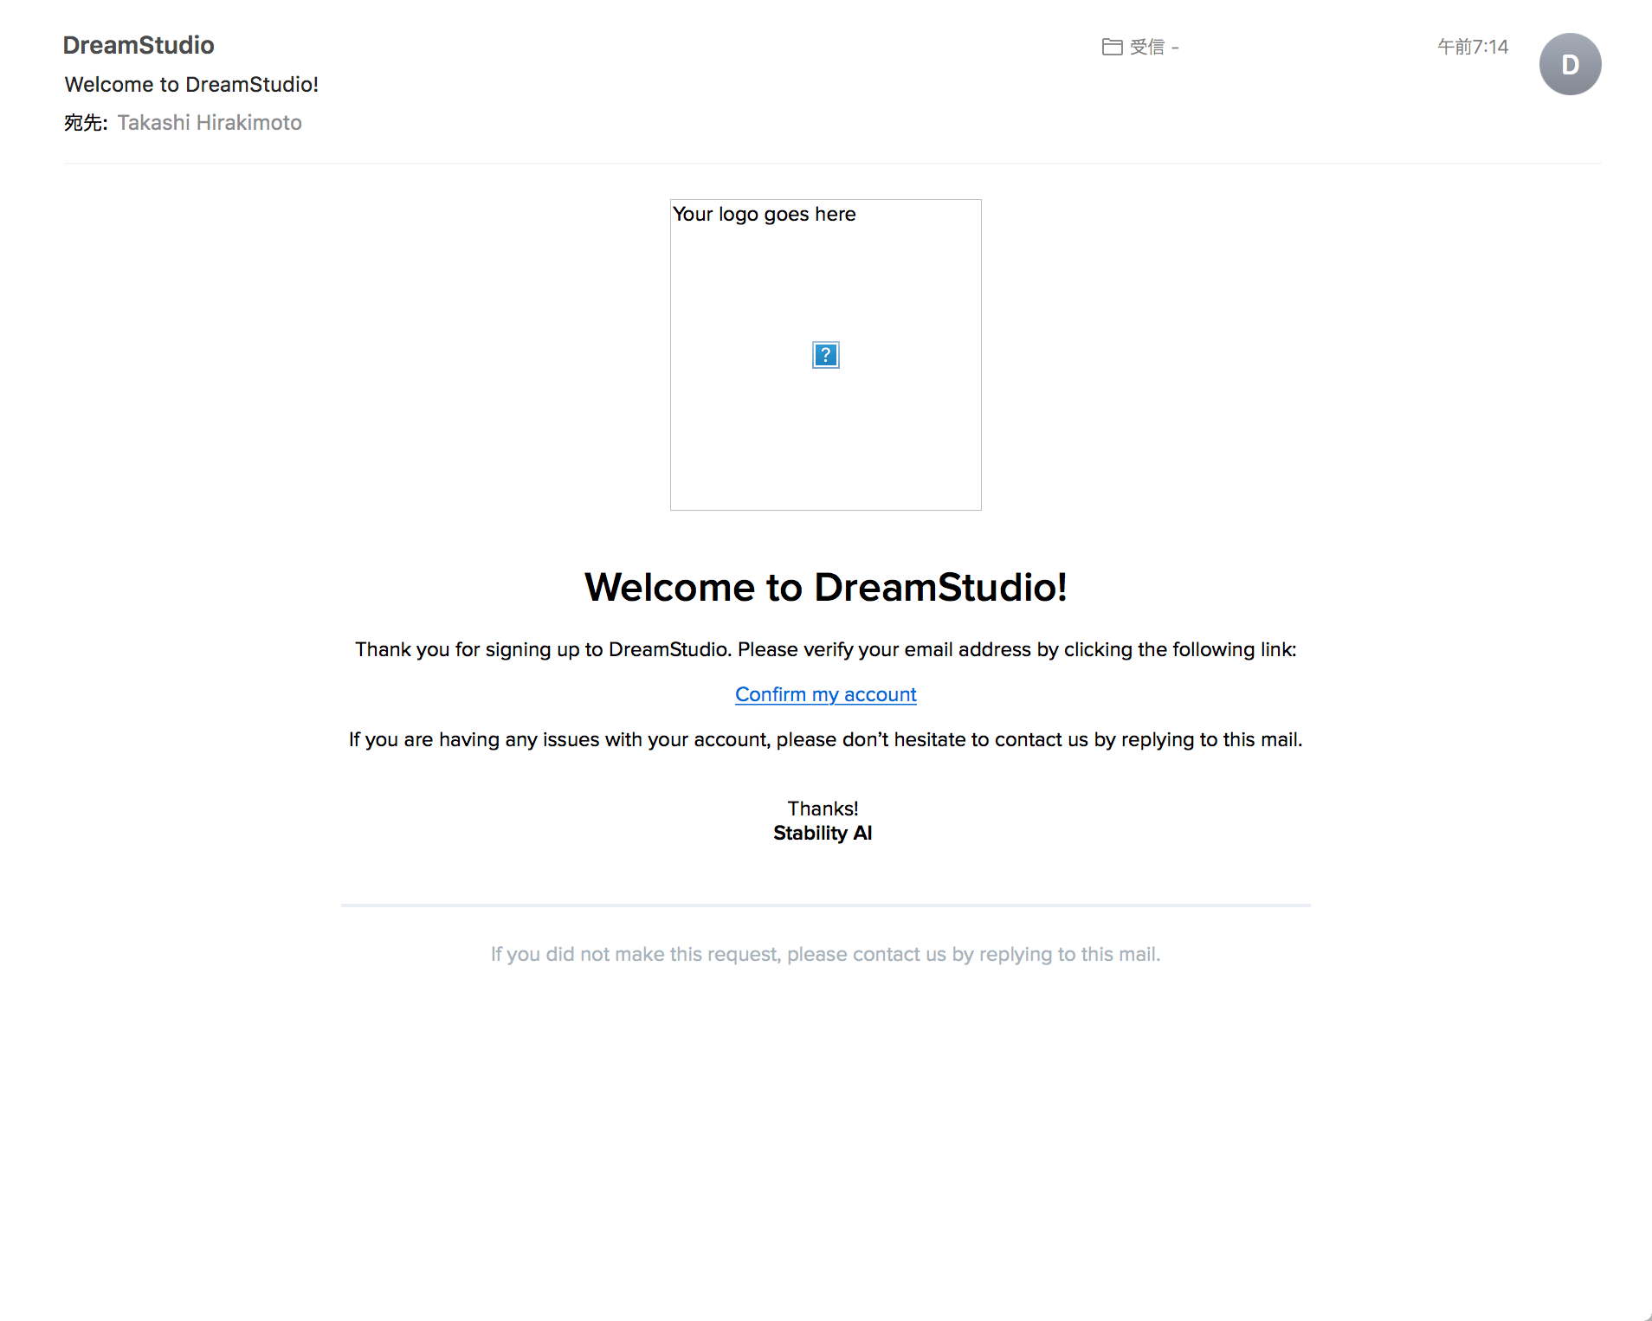Image resolution: width=1652 pixels, height=1321 pixels.
Task: Click the Confirm my account link
Action: (x=825, y=694)
